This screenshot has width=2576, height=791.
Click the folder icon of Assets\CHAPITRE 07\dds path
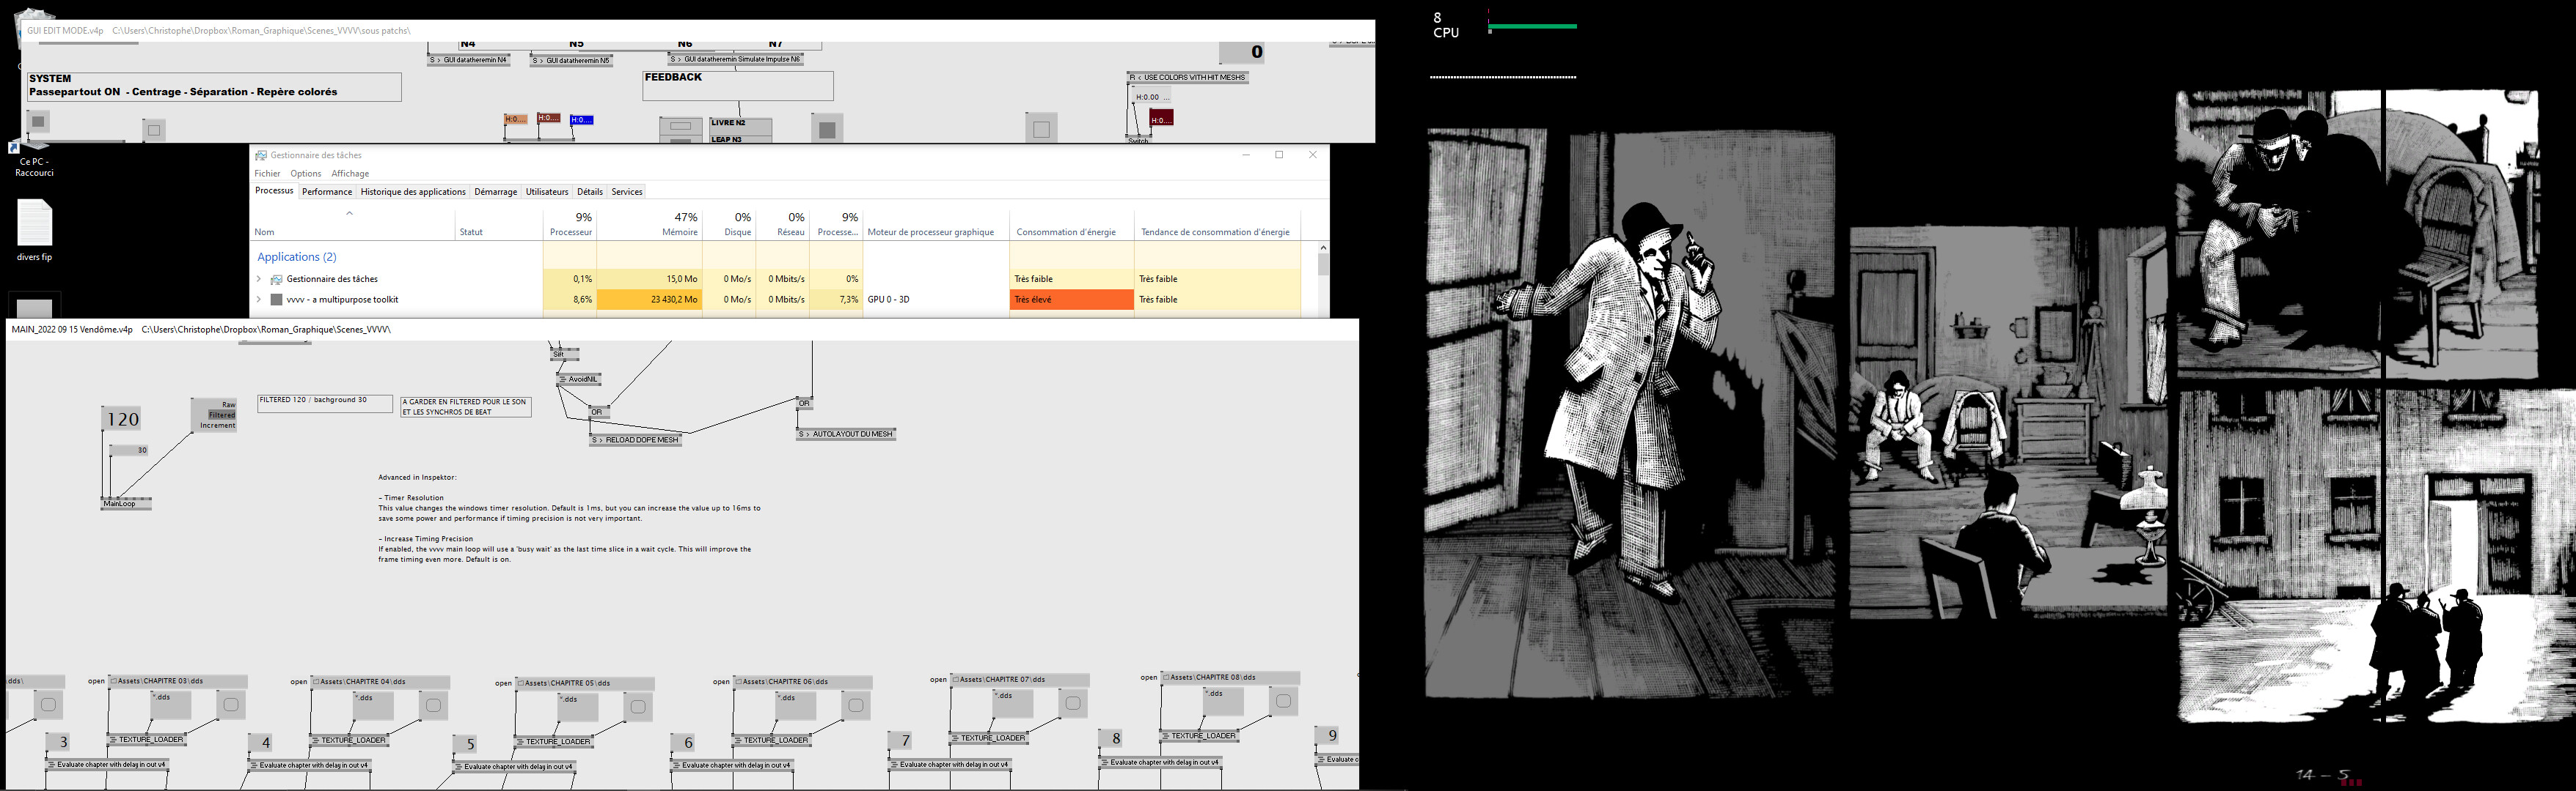click(955, 679)
